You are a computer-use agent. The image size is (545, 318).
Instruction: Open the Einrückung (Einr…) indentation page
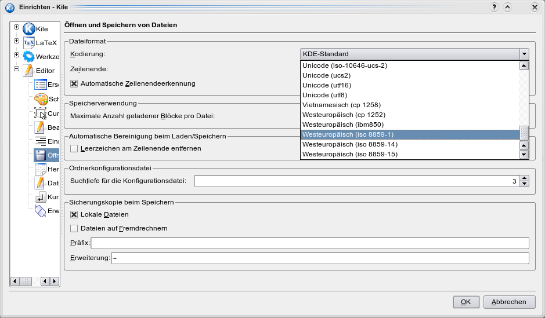[40, 141]
